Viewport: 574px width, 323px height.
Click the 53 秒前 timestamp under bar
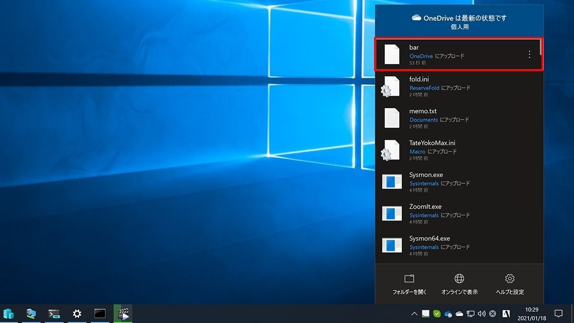click(x=418, y=63)
